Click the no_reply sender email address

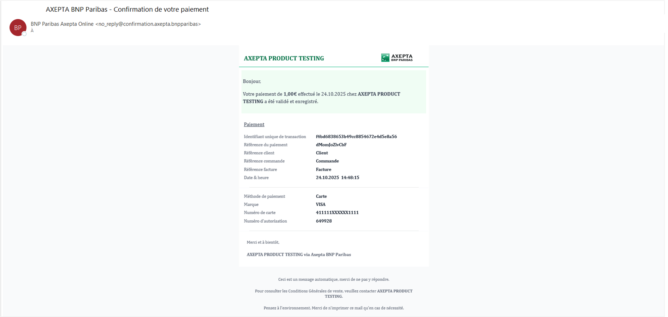tap(148, 24)
